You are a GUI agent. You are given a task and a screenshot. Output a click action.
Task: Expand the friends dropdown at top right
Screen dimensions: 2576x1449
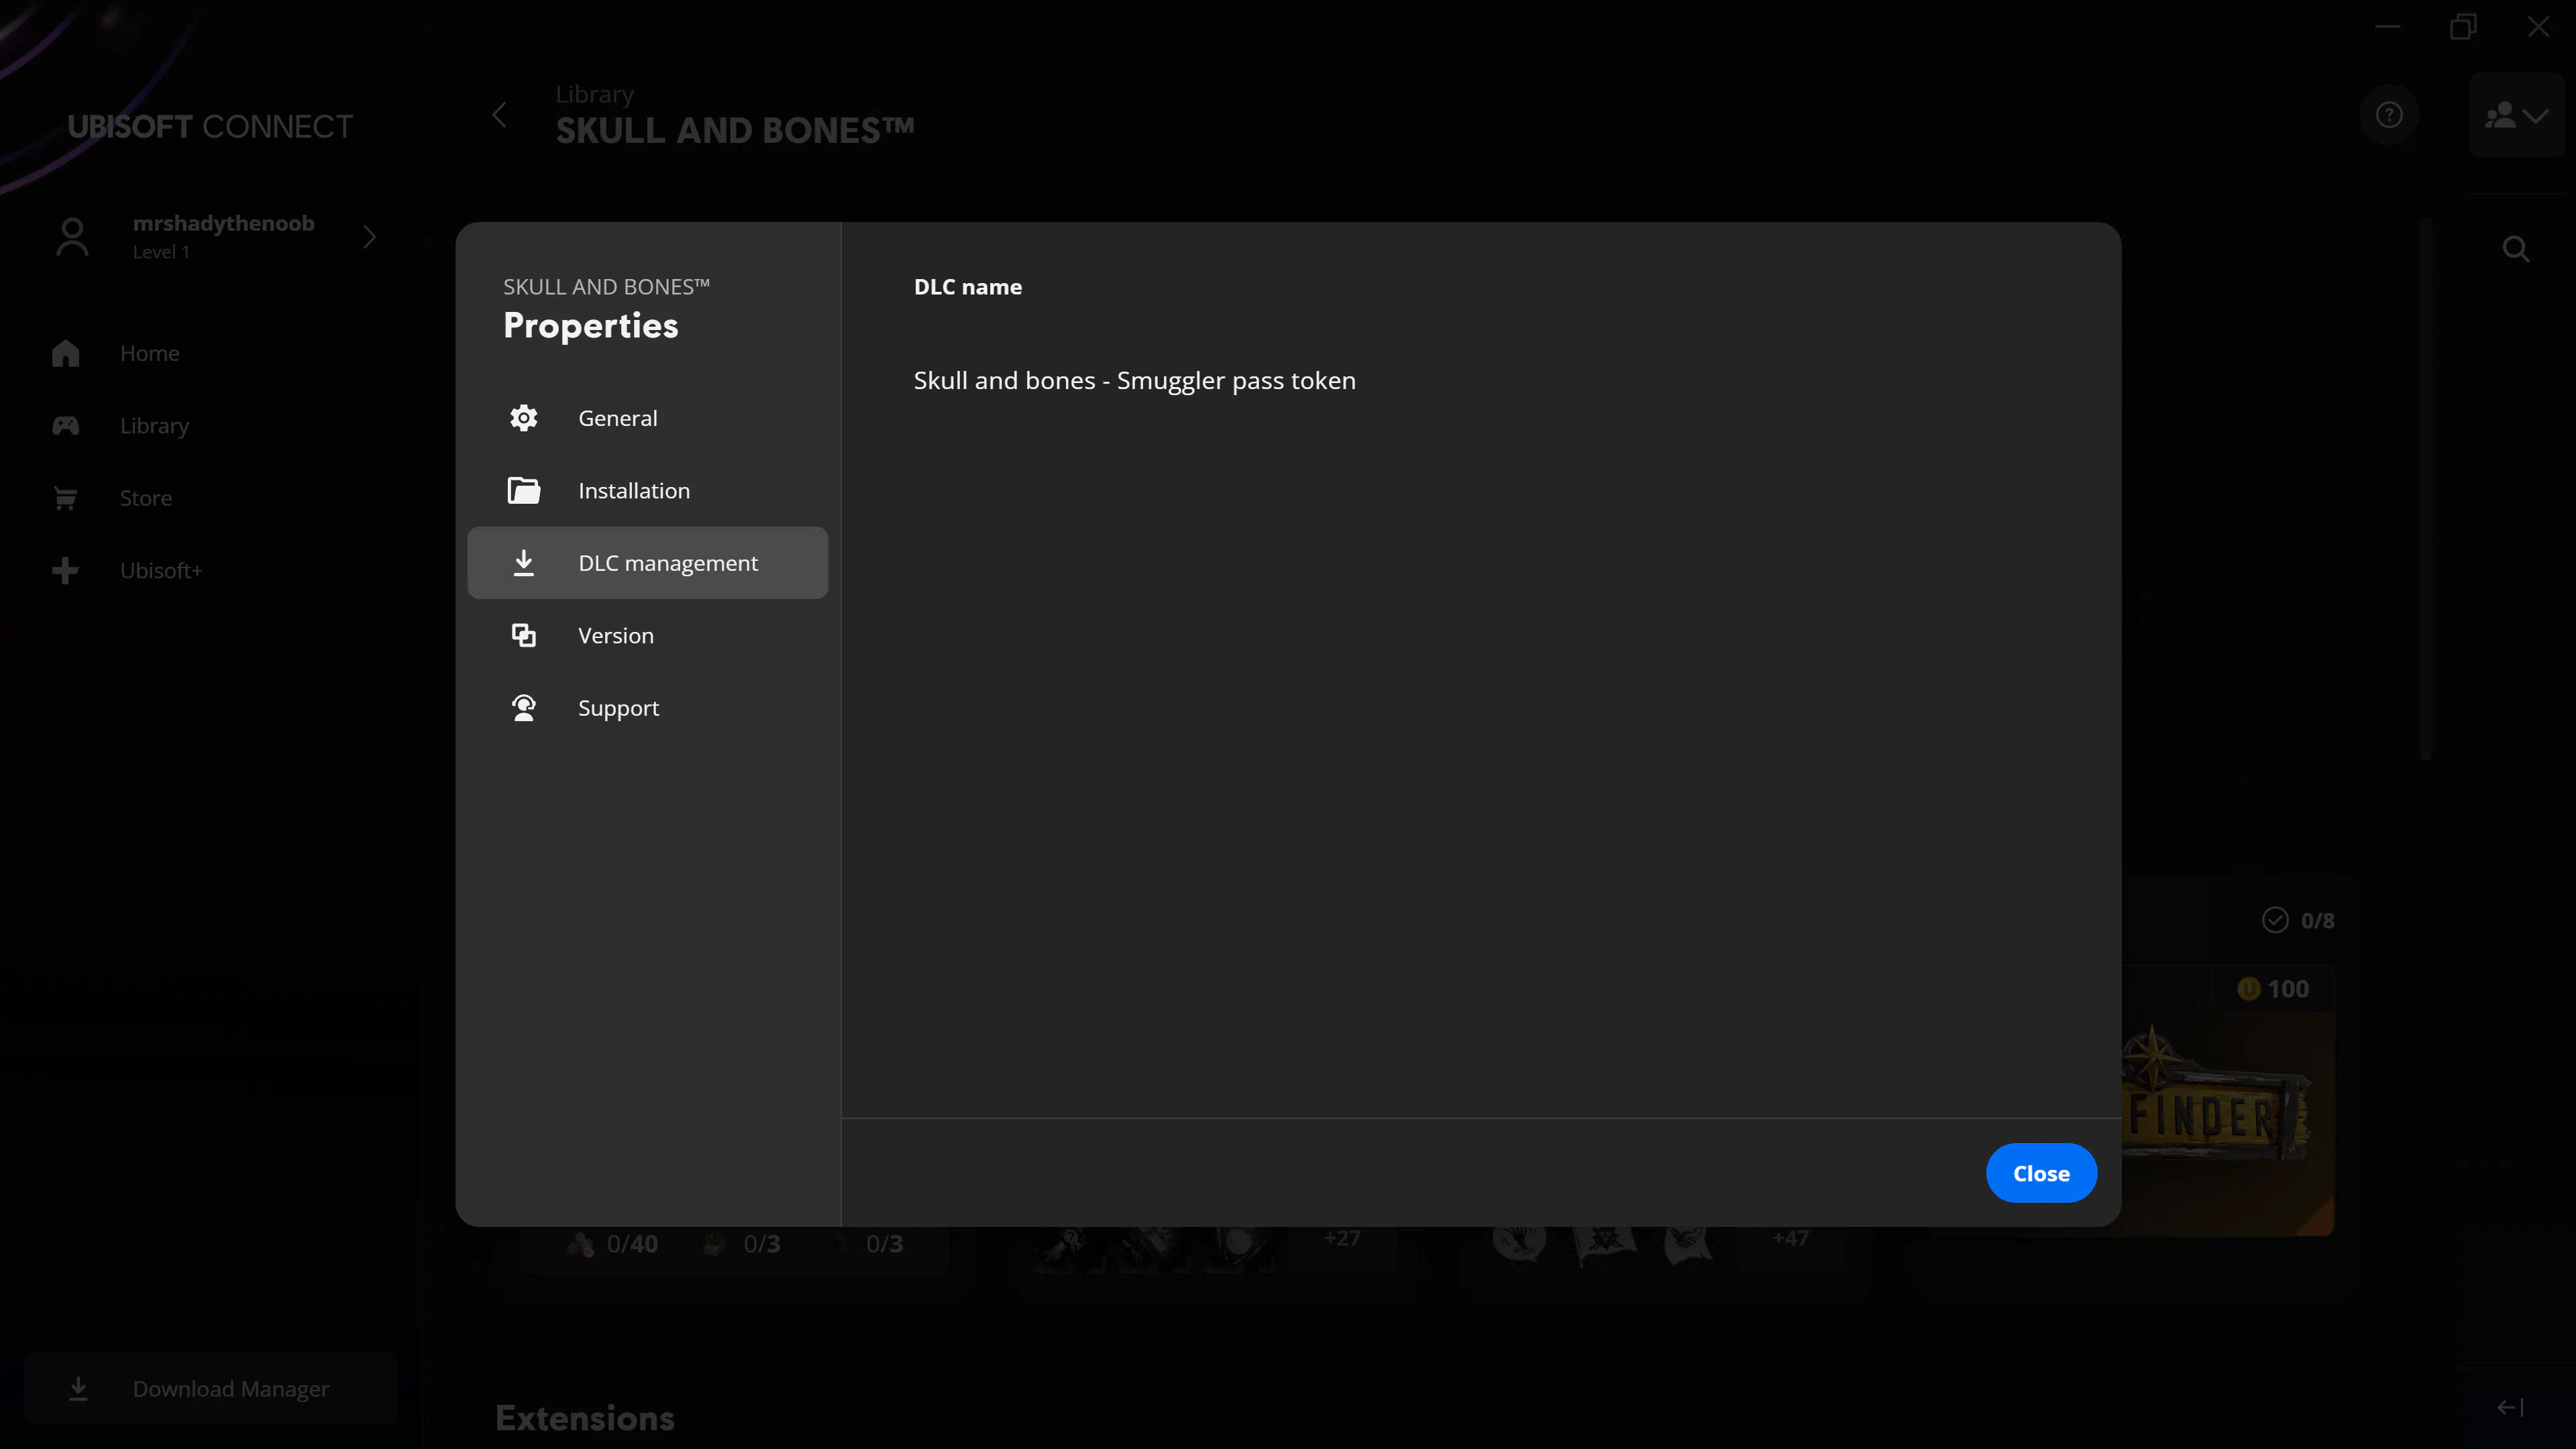tap(2516, 115)
